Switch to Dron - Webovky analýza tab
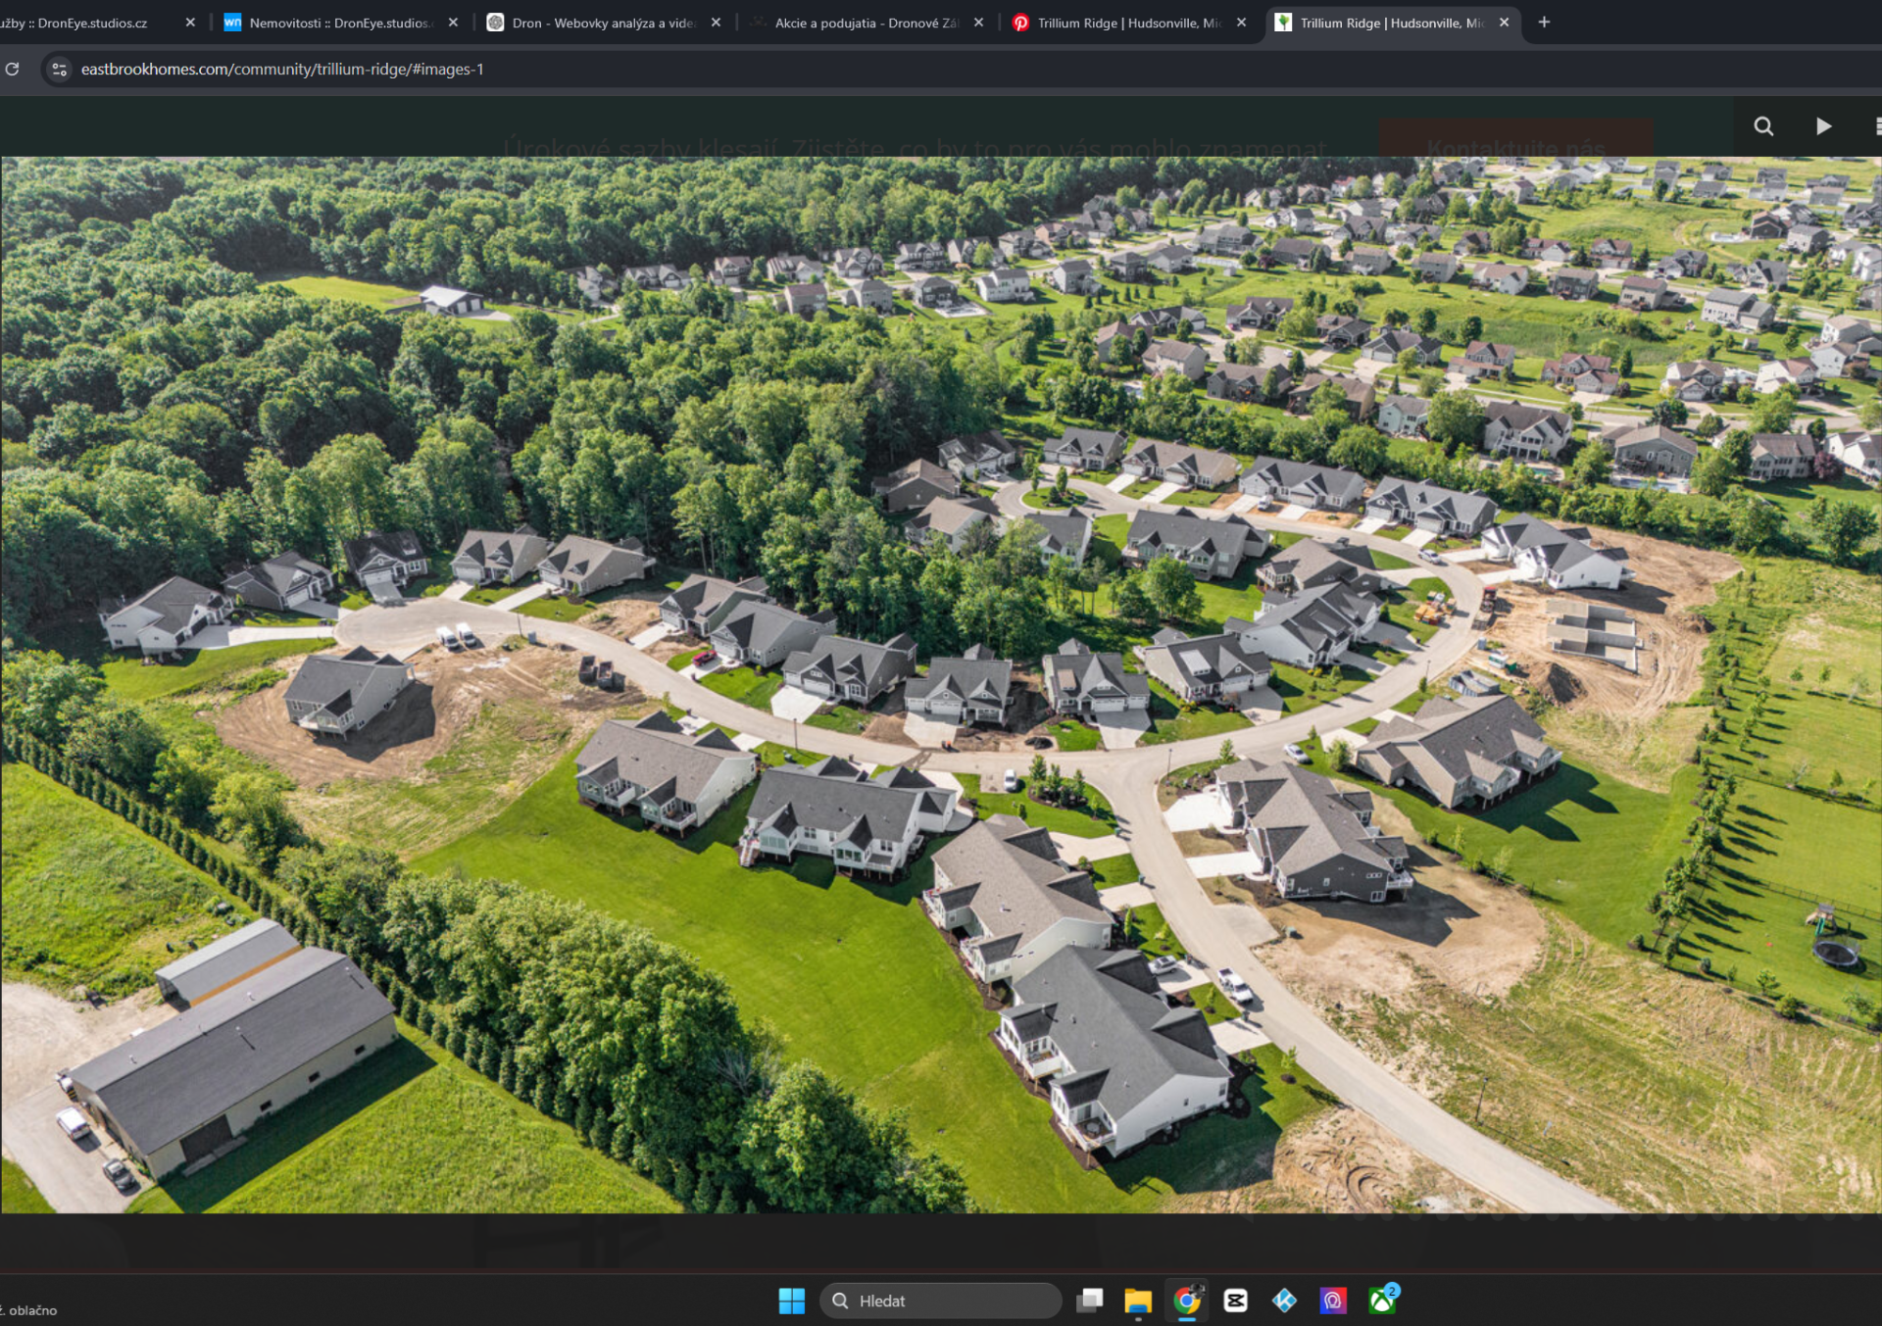The width and height of the screenshot is (1882, 1326). tap(603, 23)
